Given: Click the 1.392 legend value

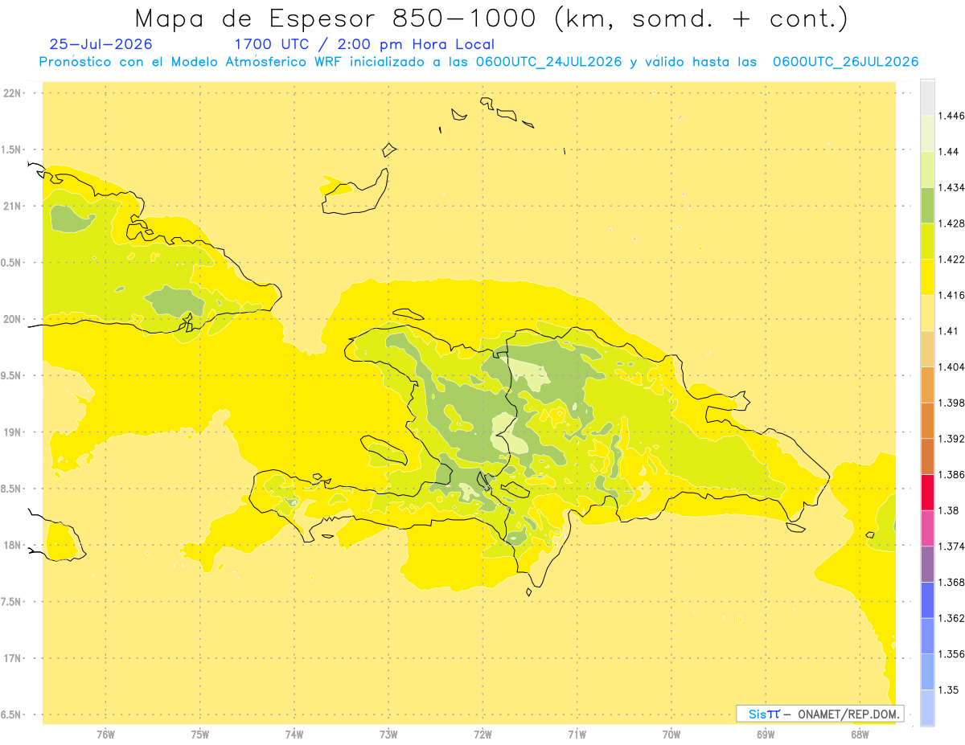Looking at the screenshot, I should [951, 439].
